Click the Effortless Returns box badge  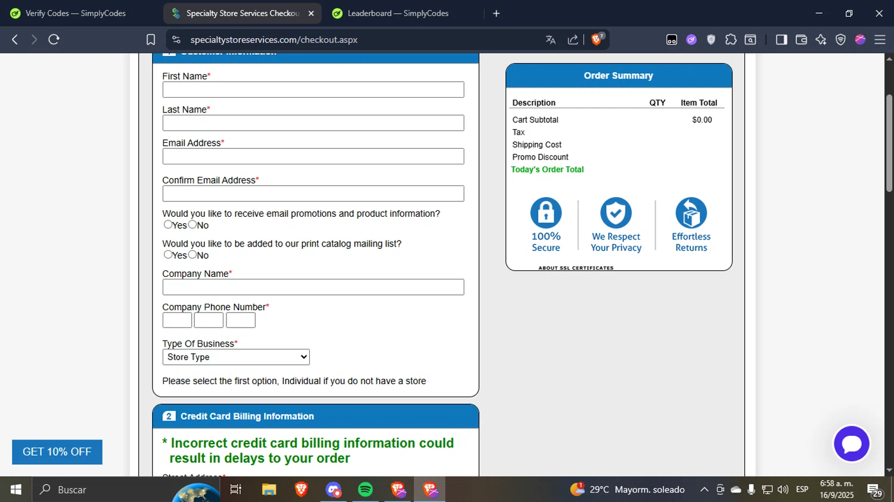(691, 225)
